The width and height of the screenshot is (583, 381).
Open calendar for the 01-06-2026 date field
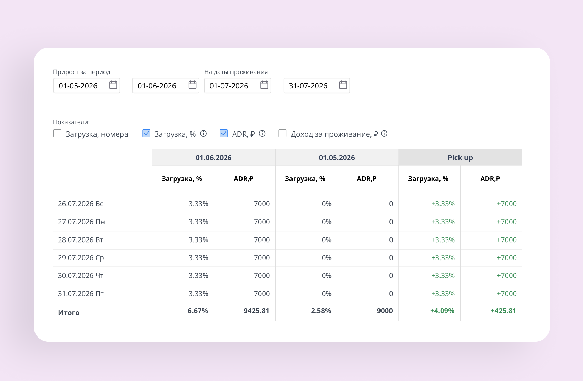point(192,85)
